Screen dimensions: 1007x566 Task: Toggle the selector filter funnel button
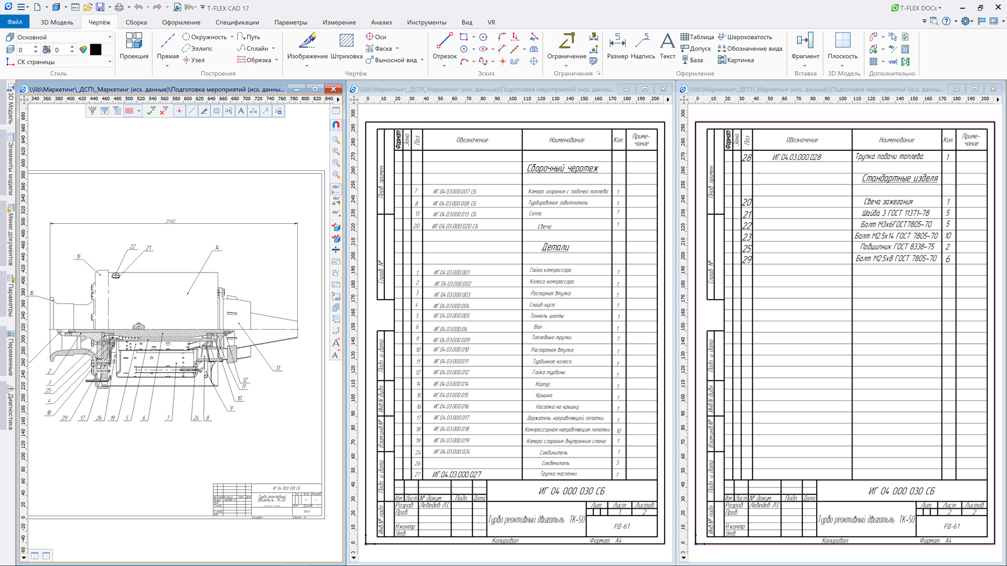pyautogui.click(x=92, y=111)
